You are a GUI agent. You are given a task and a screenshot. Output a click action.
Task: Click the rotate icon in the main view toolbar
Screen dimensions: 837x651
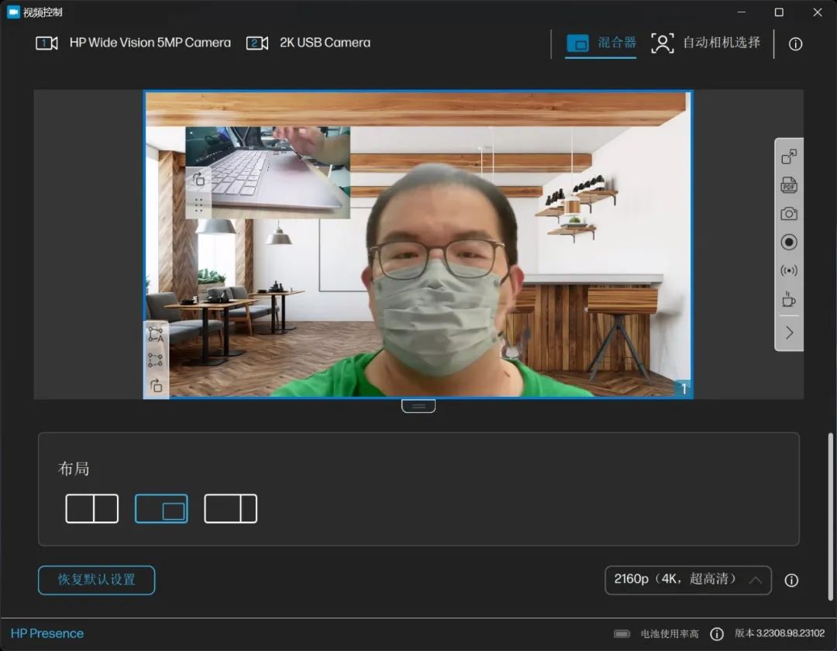156,385
